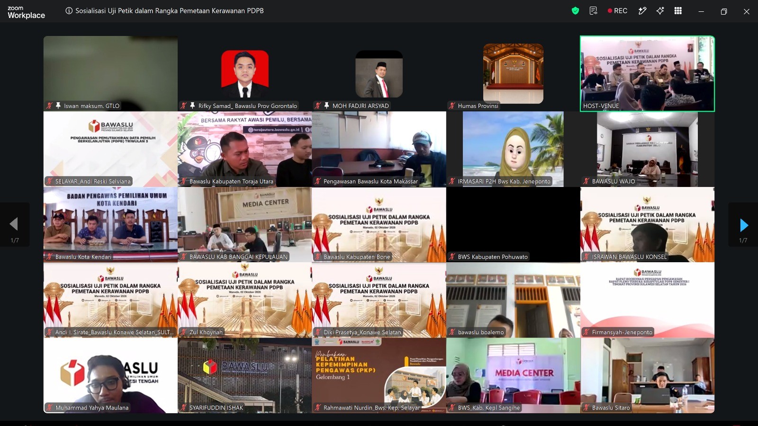
Task: Click the name label Bawaslu Kabupaten Bone
Action: pos(357,257)
